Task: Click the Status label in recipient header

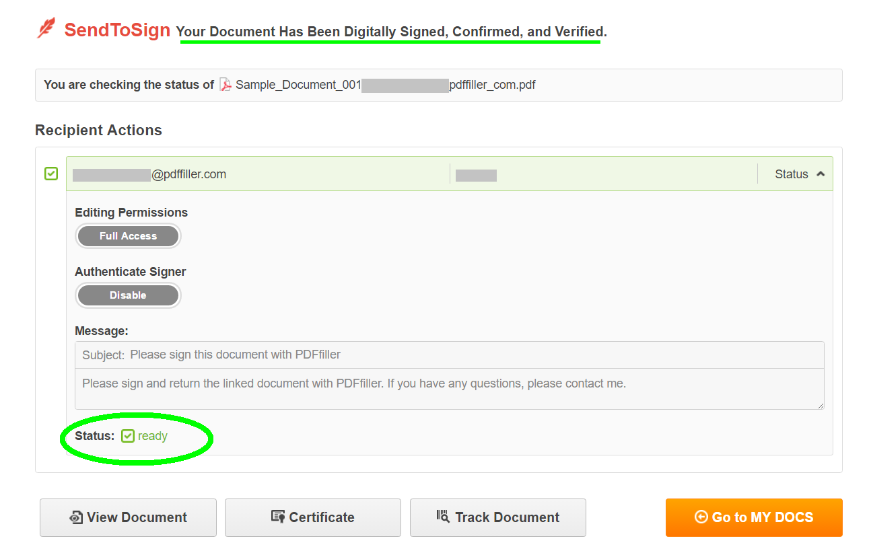Action: point(791,174)
